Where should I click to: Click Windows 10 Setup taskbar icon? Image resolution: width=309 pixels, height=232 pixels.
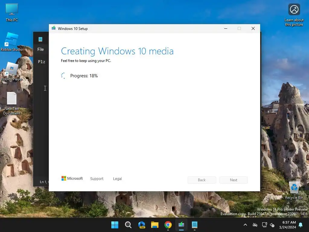point(181,225)
